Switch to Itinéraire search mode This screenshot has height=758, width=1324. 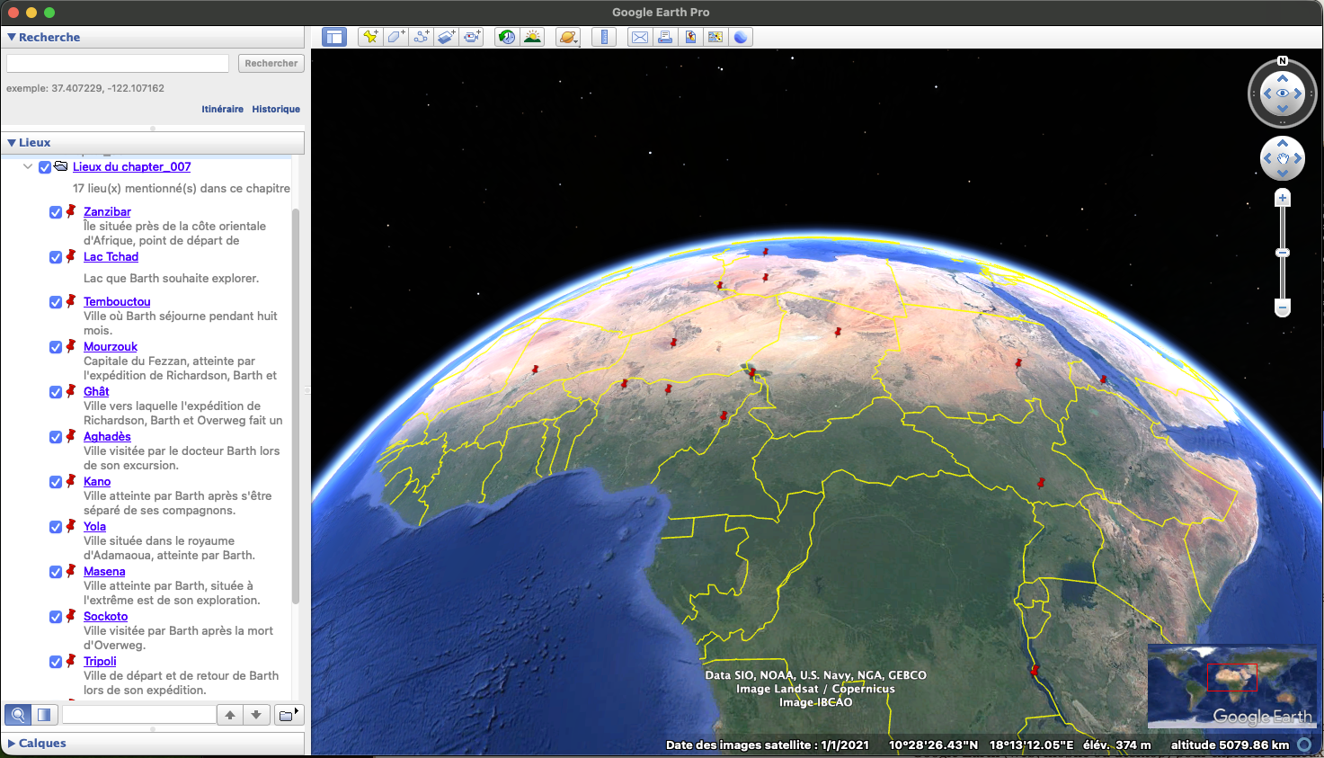pos(222,109)
